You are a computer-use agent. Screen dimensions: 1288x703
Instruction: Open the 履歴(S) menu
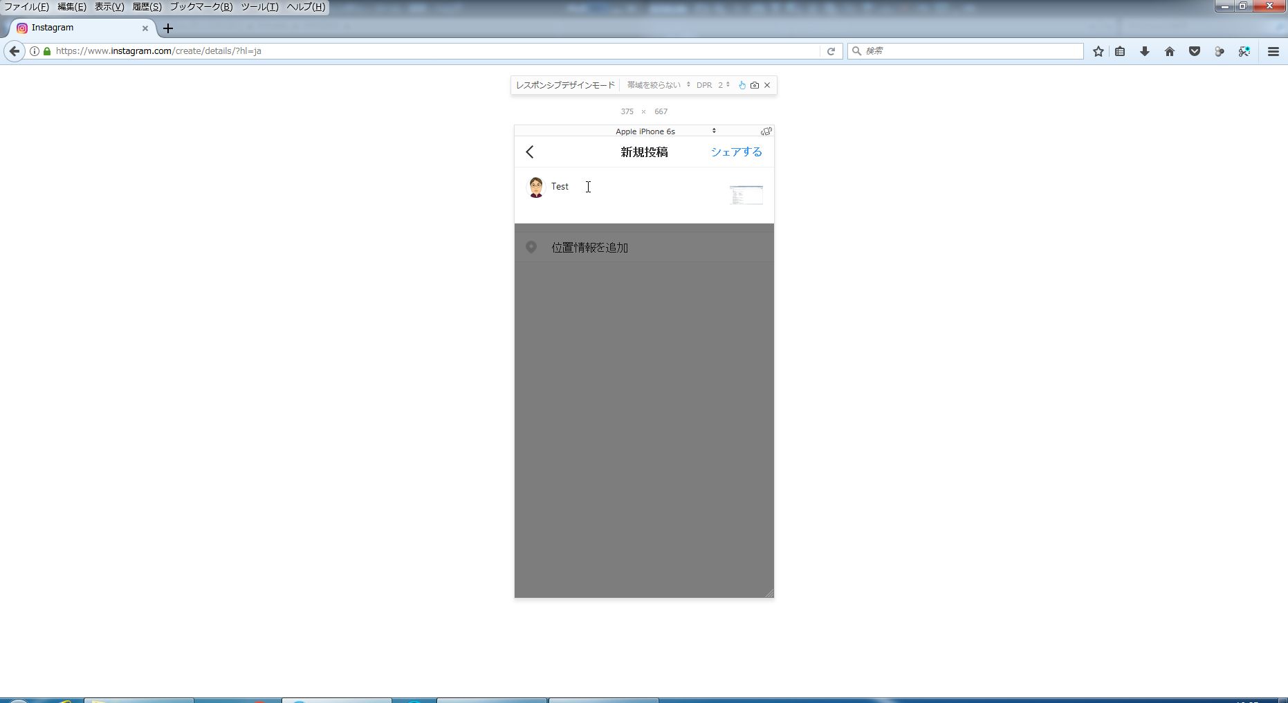pos(147,7)
